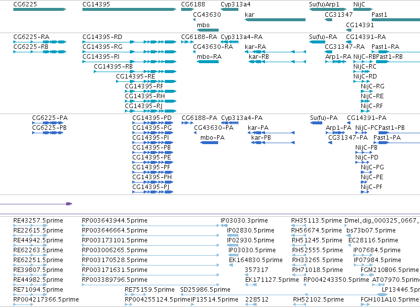Click EST SD25986.5prime

point(284,295)
